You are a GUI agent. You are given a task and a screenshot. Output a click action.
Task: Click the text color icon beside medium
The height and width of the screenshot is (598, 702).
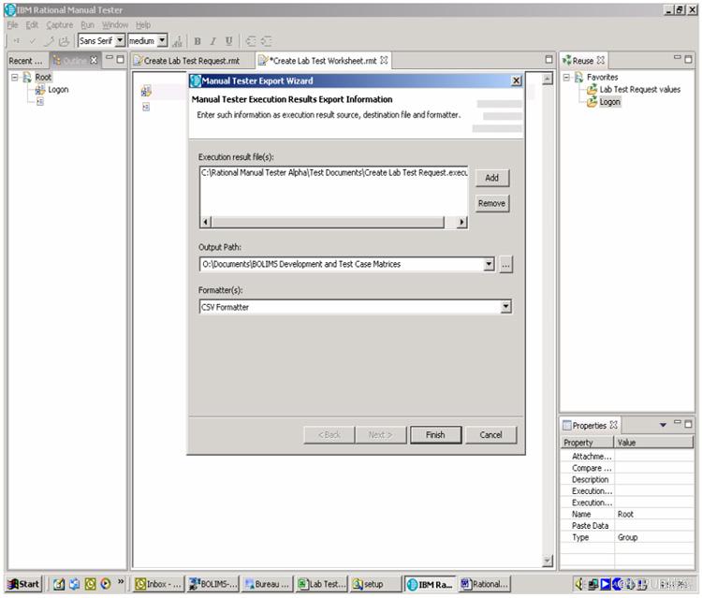(x=178, y=41)
